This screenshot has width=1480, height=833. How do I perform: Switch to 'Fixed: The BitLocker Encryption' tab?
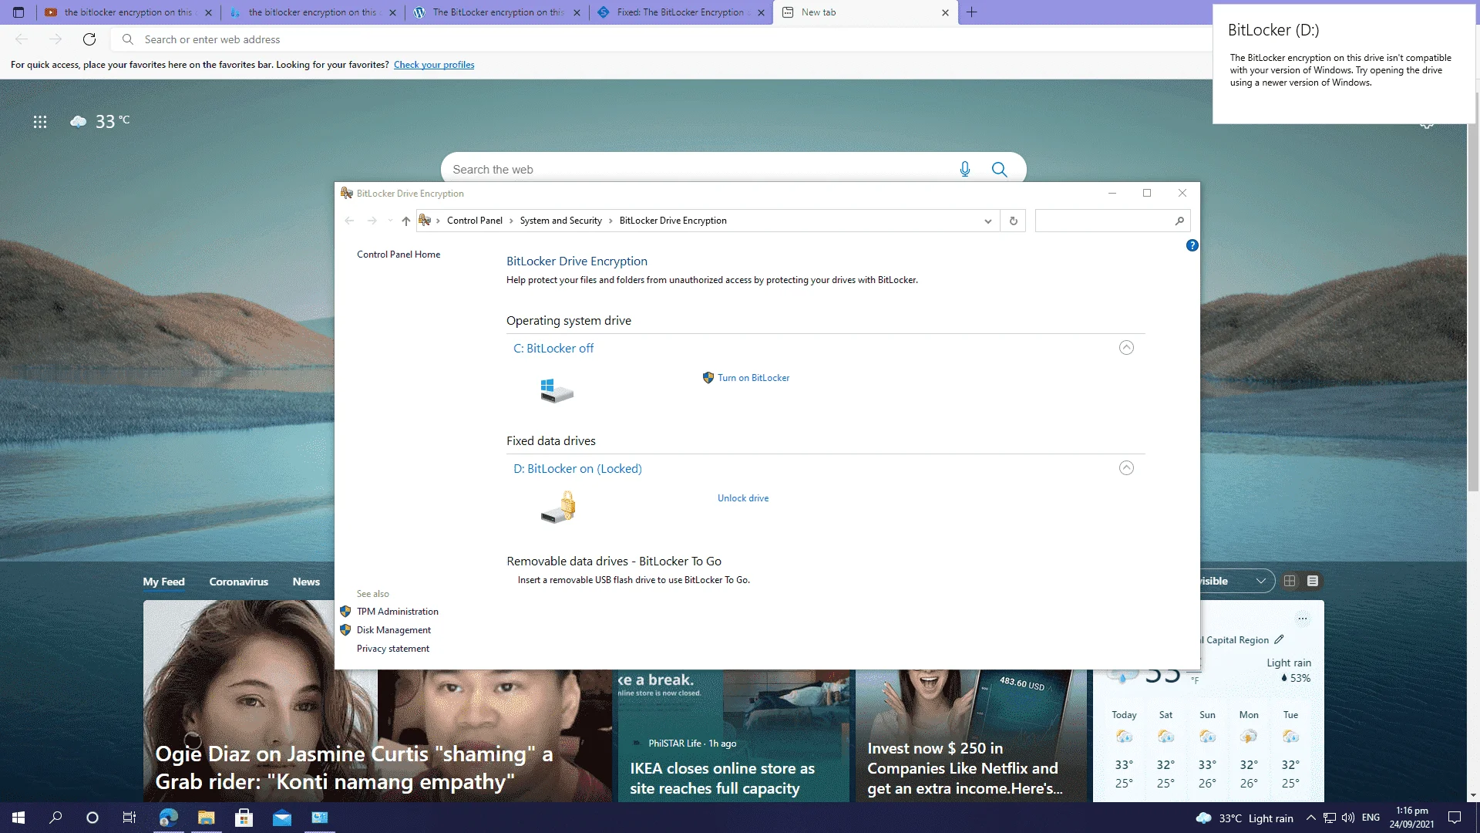[x=681, y=12]
